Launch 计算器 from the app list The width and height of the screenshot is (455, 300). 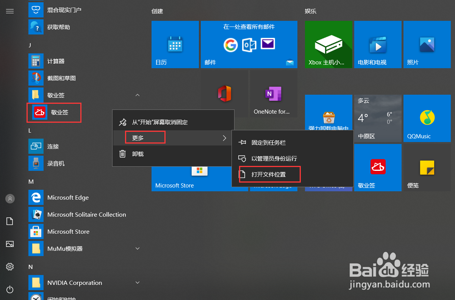(85, 61)
